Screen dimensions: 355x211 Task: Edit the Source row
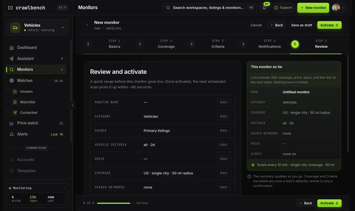click(x=224, y=131)
